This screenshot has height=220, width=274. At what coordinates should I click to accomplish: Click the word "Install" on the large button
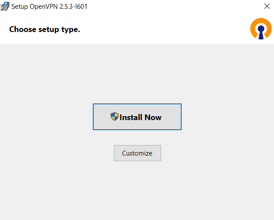click(131, 117)
